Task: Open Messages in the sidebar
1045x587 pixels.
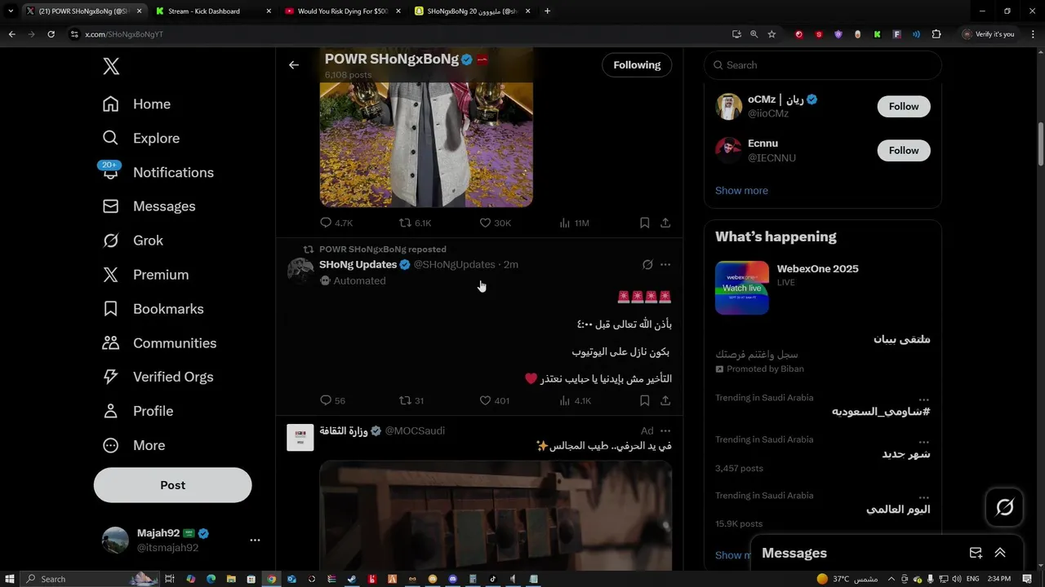Action: (x=149, y=207)
